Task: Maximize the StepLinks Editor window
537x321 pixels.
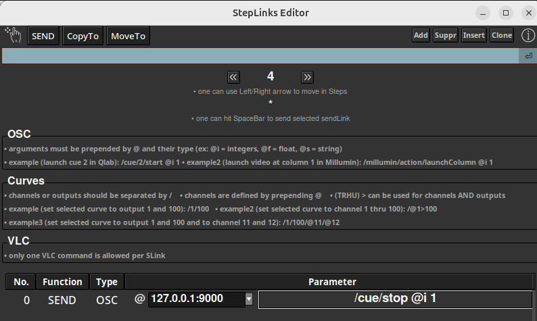Action: [505, 12]
